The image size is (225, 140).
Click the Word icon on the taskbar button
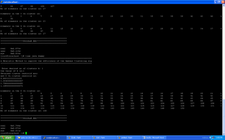point(144,138)
